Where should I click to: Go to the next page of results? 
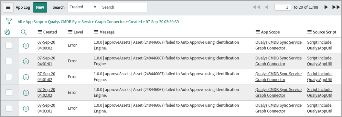pos(326,7)
